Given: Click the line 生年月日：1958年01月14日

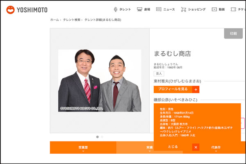Looking at the screenshot, I should (177, 113).
